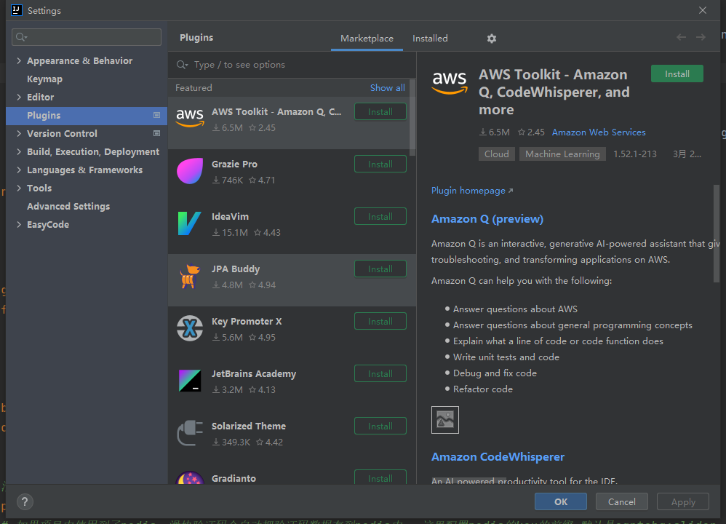
Task: Expand the Version Control node
Action: (x=18, y=133)
